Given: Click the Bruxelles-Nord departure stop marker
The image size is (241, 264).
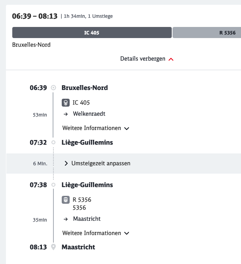Looking at the screenshot, I should coord(53,88).
